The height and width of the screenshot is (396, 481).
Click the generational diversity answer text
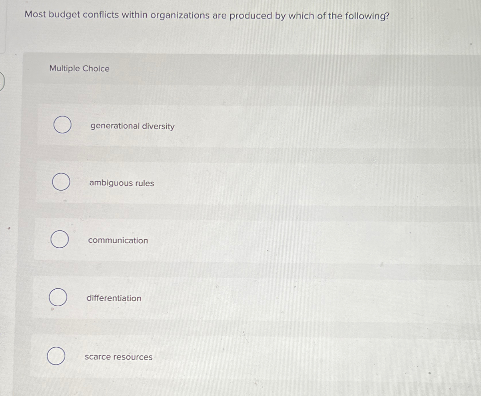click(x=132, y=126)
